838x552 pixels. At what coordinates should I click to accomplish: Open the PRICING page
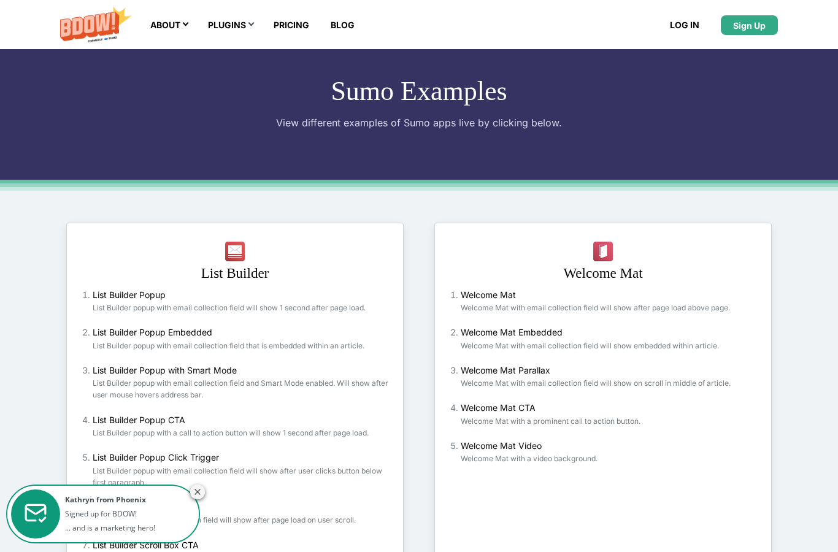291,25
